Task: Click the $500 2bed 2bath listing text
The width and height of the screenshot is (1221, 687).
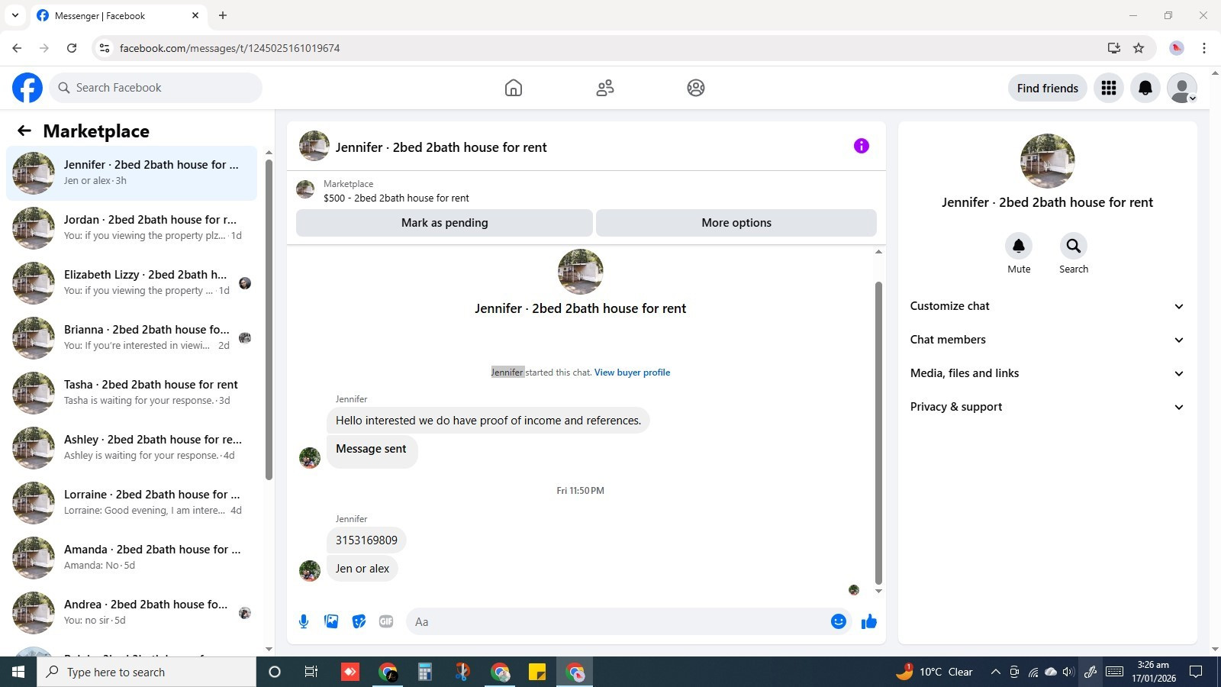Action: 396,198
